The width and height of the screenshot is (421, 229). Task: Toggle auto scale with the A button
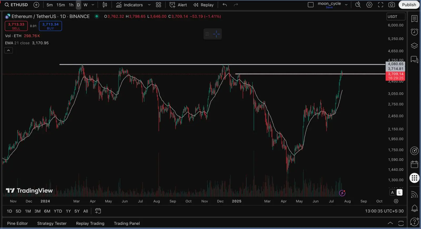point(392,193)
